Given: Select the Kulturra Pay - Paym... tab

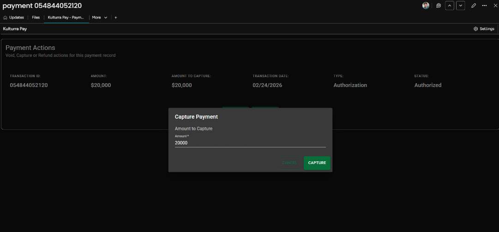Looking at the screenshot, I should tap(66, 18).
